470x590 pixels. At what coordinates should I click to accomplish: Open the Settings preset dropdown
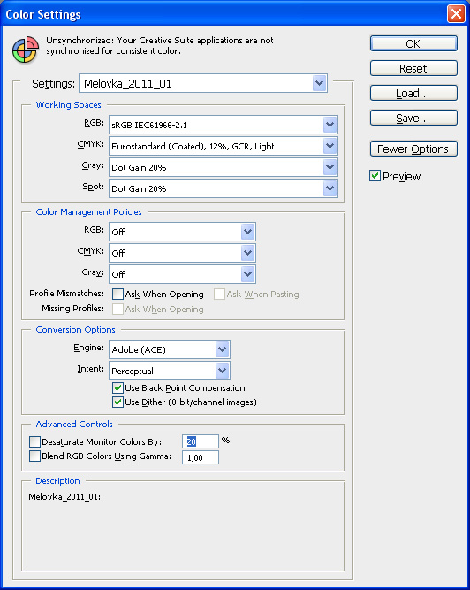point(203,83)
